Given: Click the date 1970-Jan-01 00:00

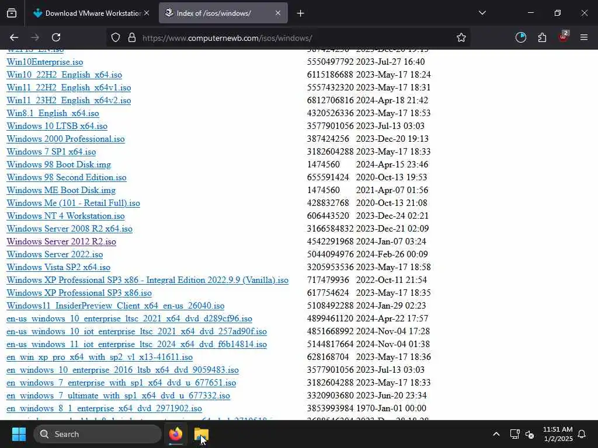Looking at the screenshot, I should [x=391, y=408].
